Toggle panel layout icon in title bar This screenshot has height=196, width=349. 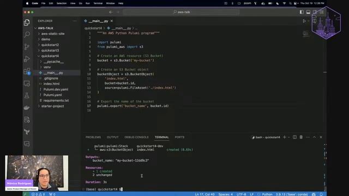(x=308, y=12)
